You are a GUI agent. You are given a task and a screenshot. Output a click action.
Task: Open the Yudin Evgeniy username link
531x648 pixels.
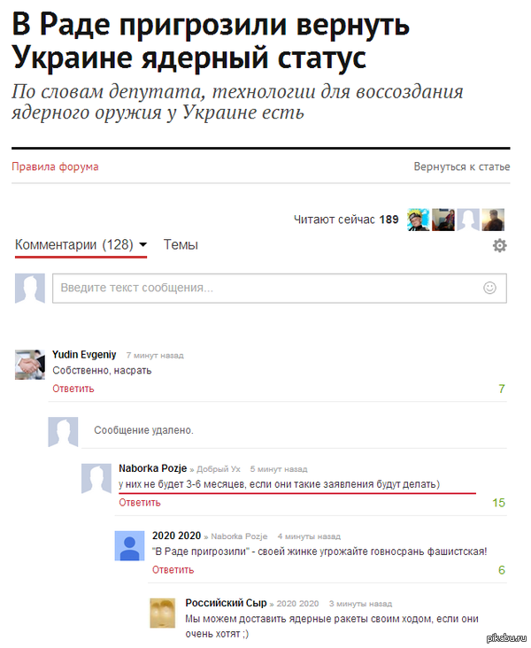[x=84, y=355]
